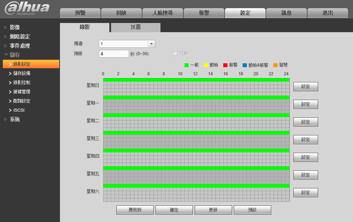Image resolution: width=353 pixels, height=222 pixels.
Task: Select 錄影設定 in the sidebar
Action: (x=31, y=64)
